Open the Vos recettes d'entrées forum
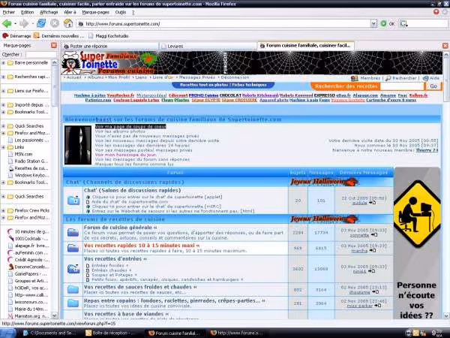 pyautogui.click(x=115, y=258)
